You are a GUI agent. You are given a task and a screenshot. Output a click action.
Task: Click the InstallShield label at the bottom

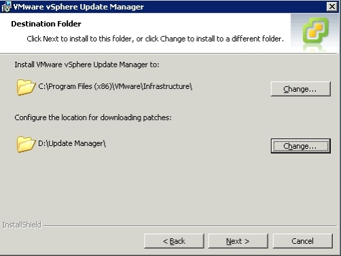pos(22,225)
